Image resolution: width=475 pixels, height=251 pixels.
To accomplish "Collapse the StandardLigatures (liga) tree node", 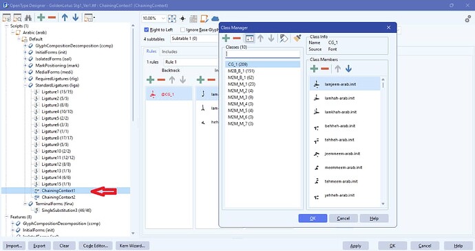I will point(25,85).
